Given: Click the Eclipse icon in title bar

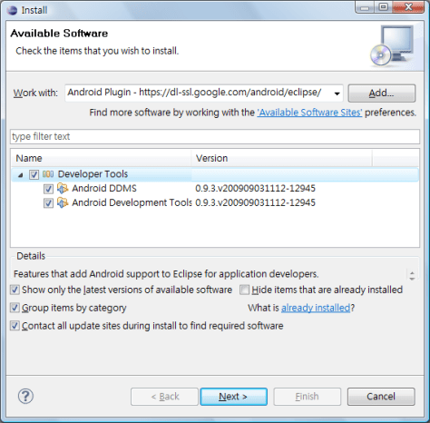Looking at the screenshot, I should [13, 10].
